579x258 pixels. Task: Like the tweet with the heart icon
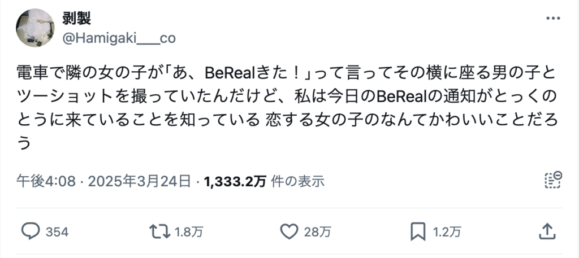(x=289, y=230)
